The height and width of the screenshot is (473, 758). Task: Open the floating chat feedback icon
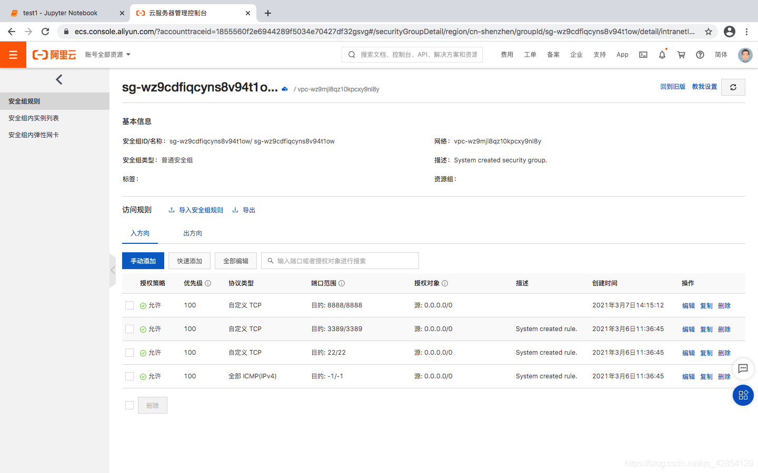tap(743, 368)
